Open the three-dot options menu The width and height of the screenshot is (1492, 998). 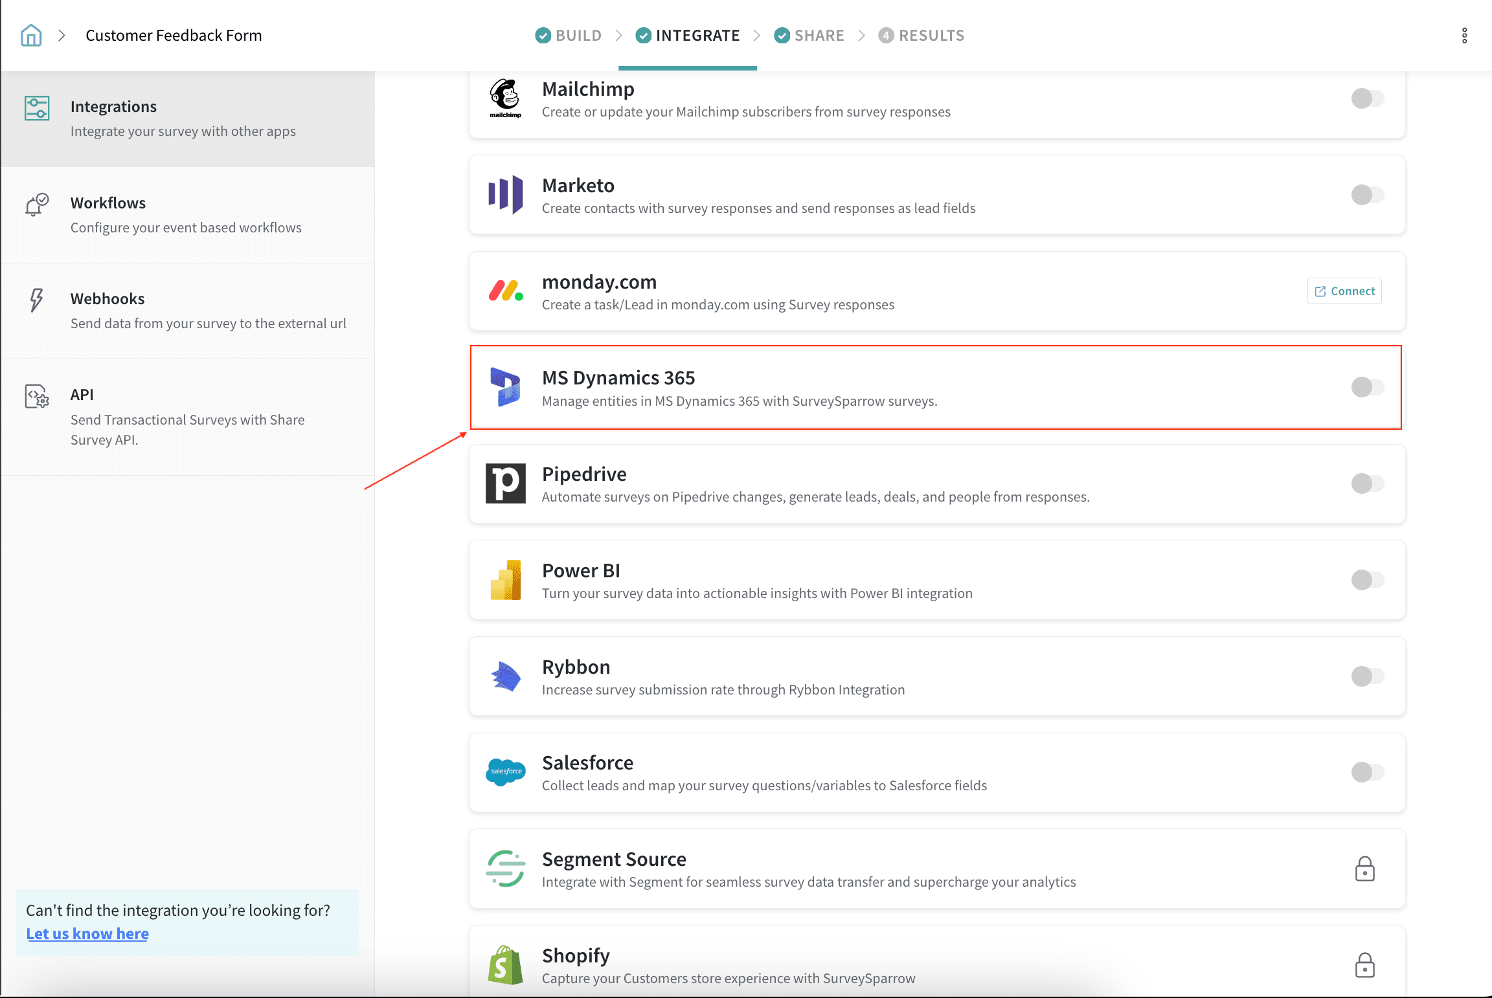click(1464, 36)
